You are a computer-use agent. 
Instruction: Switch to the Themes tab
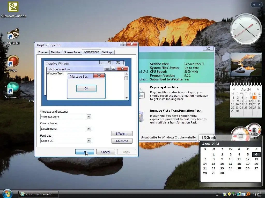coord(43,52)
